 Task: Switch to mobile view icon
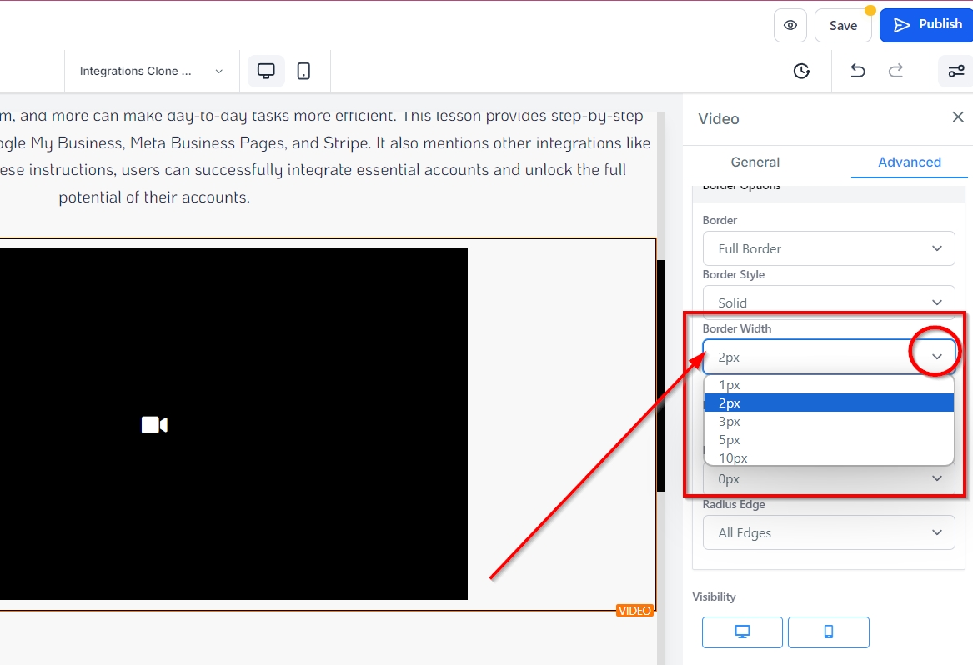[304, 71]
